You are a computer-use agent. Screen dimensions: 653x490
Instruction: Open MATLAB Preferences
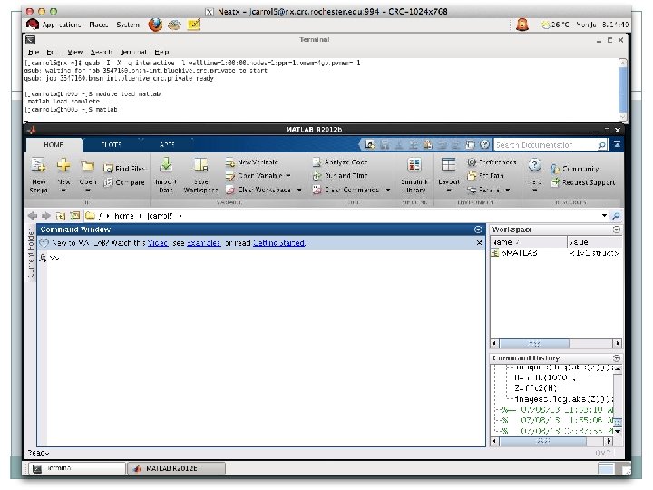492,162
